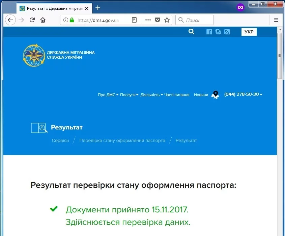Viewport: 285px width, 236px height.
Task: Open the Послуги dropdown menu
Action: 129,95
